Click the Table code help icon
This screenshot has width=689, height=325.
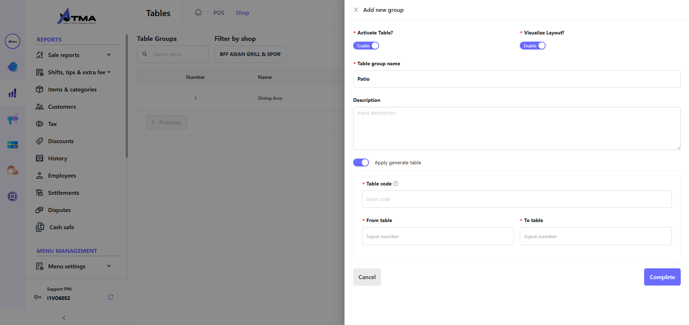[396, 184]
